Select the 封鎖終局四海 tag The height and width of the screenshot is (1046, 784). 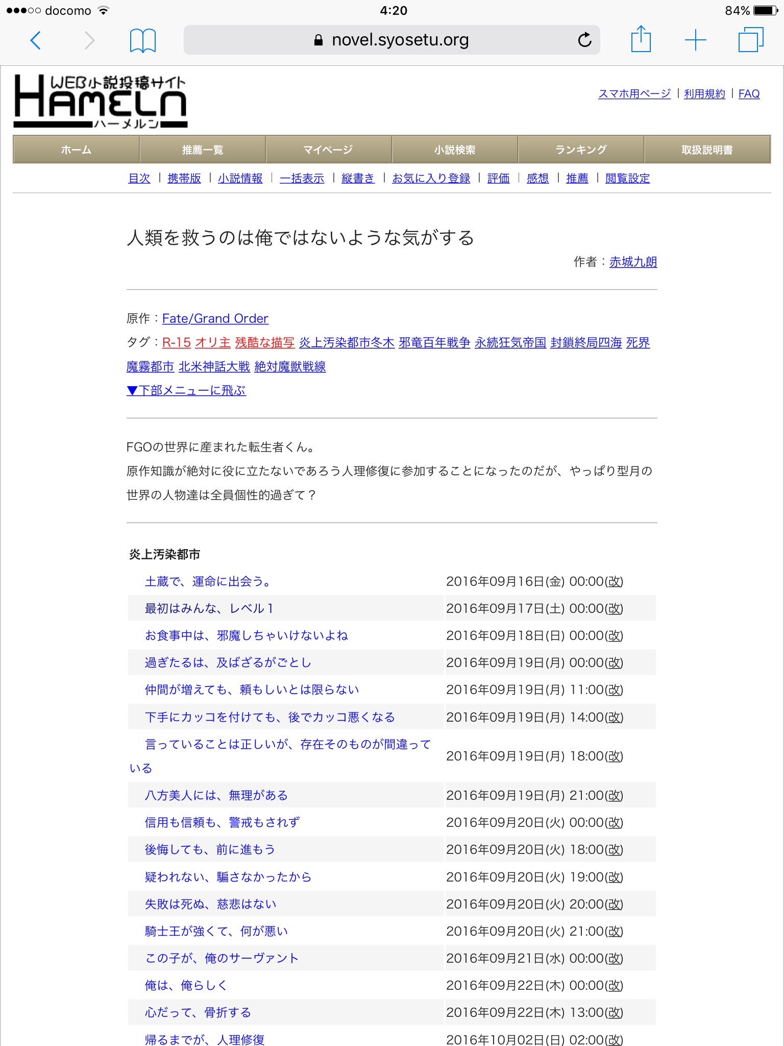[586, 343]
